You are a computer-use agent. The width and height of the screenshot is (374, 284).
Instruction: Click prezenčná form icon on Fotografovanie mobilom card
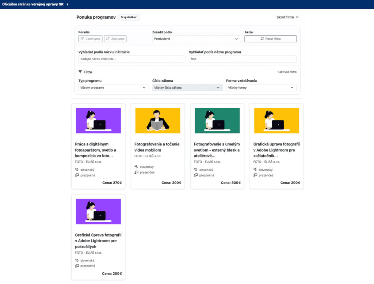[x=136, y=172]
